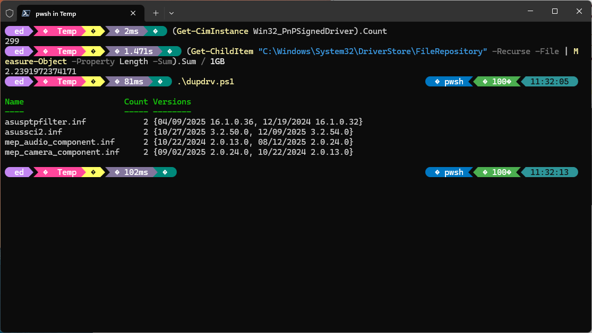
Task: Close the "pwsh in Temp" tab
Action: [x=133, y=13]
